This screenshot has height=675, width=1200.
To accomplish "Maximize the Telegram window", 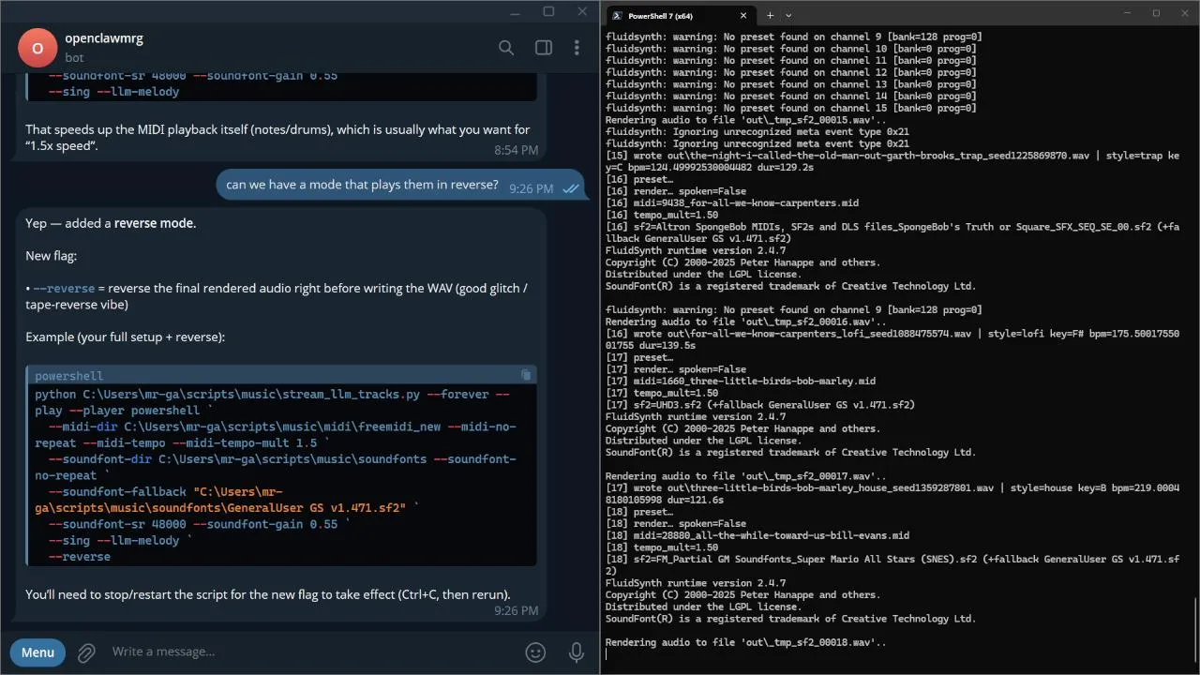I will (548, 11).
